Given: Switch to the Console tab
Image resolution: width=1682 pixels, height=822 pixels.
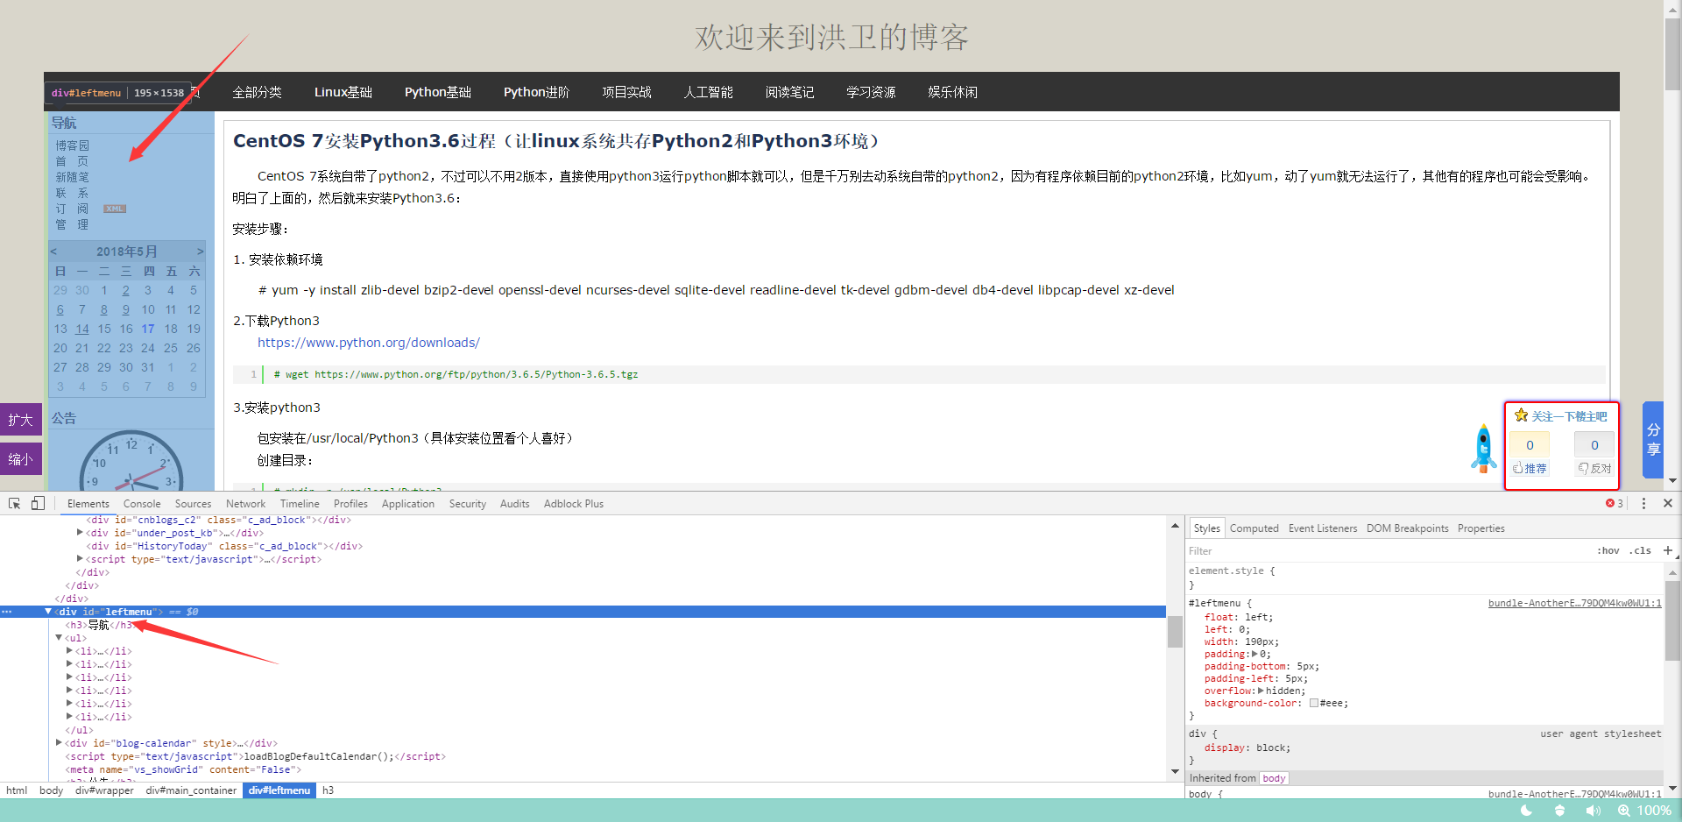Looking at the screenshot, I should (x=142, y=504).
